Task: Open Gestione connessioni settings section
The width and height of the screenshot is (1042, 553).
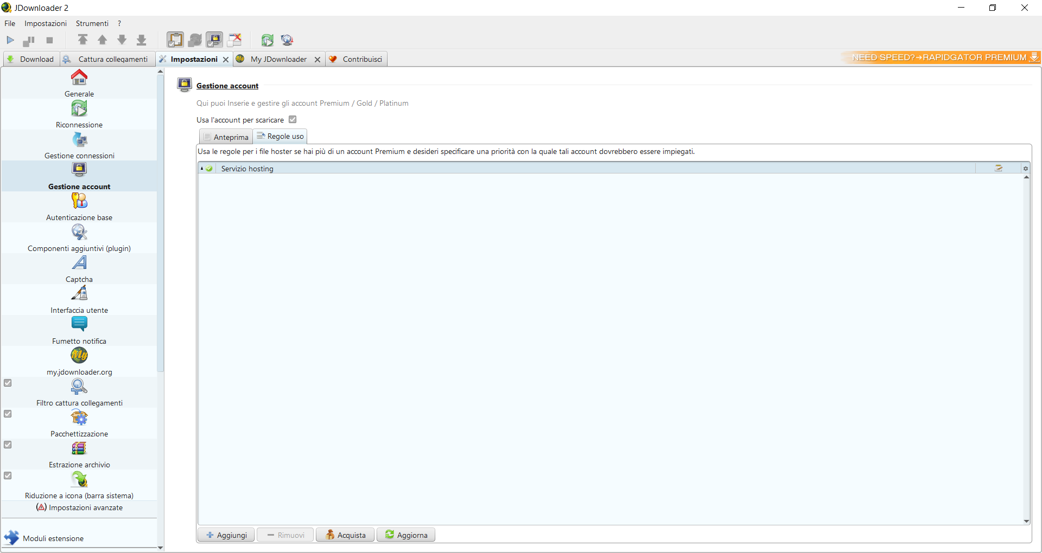Action: click(x=79, y=145)
